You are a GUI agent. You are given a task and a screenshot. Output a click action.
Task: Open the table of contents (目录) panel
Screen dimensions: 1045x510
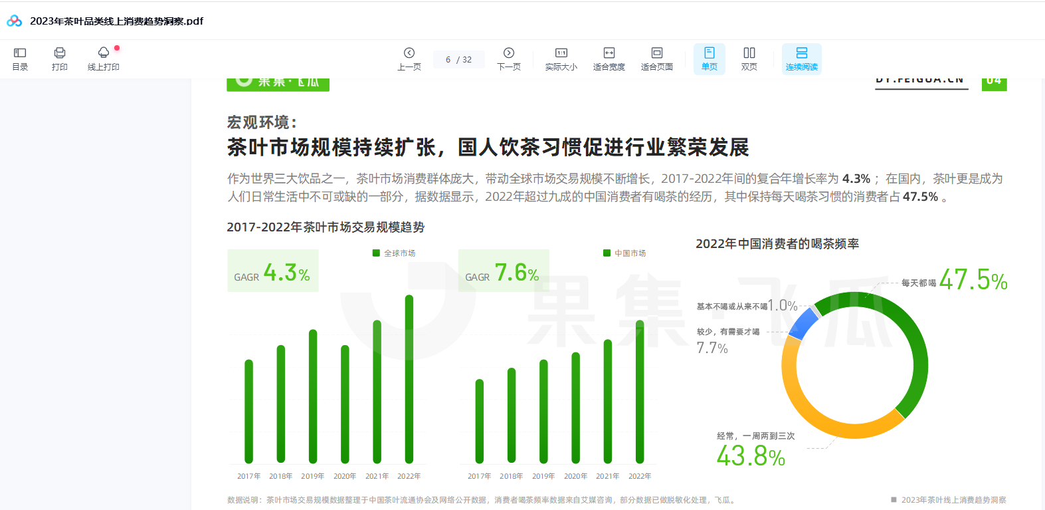(20, 59)
